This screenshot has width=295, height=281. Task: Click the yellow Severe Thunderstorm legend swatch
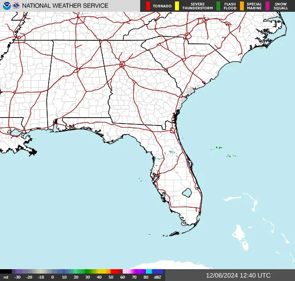[177, 6]
